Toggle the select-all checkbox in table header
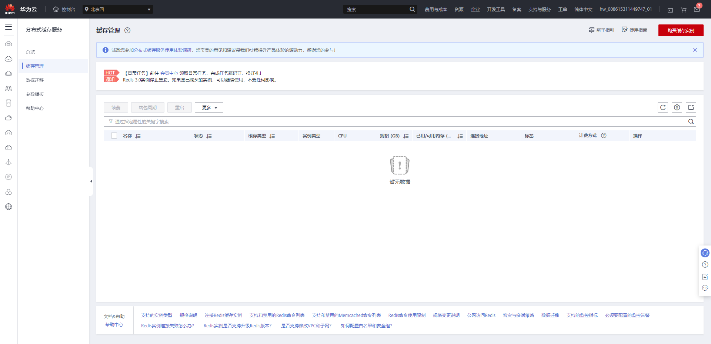711x344 pixels. click(114, 136)
